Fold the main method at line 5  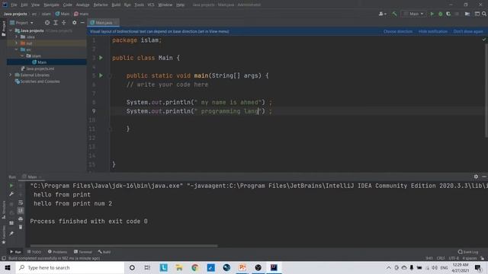point(110,75)
